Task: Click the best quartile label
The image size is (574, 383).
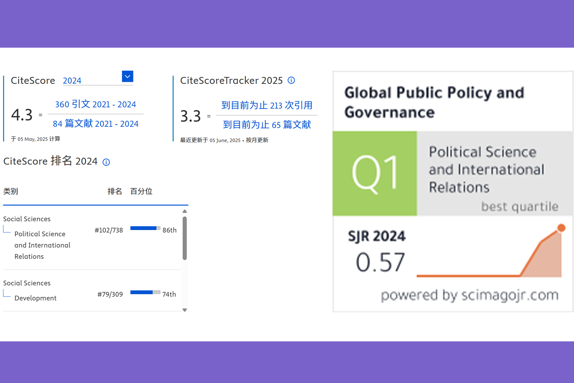Action: coord(520,206)
